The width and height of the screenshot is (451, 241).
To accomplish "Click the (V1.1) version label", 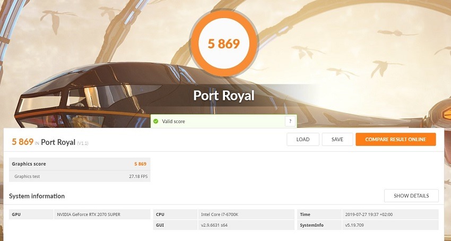I will [x=83, y=143].
